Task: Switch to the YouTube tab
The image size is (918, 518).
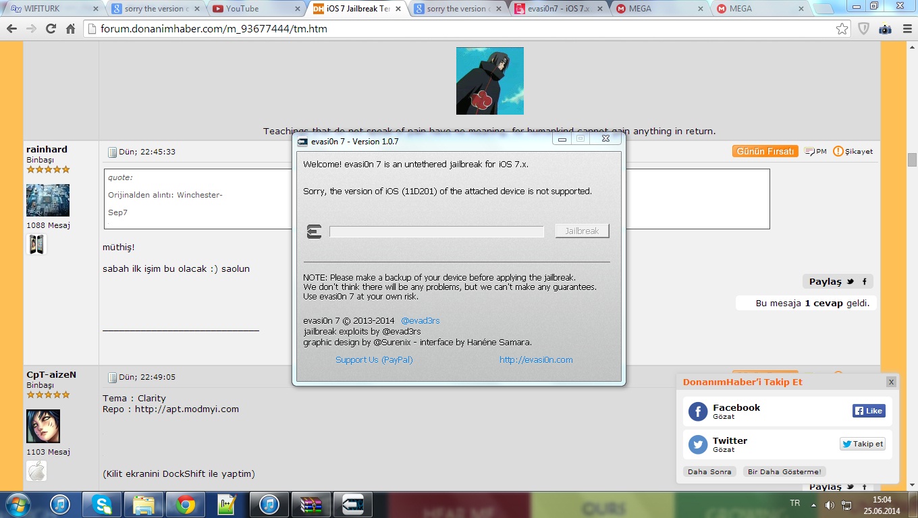Action: [x=254, y=9]
